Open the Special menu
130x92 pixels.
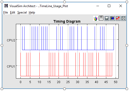click(x=22, y=12)
